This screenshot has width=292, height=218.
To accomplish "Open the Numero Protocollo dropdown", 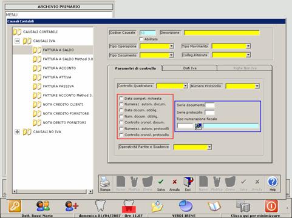I will tap(257, 86).
